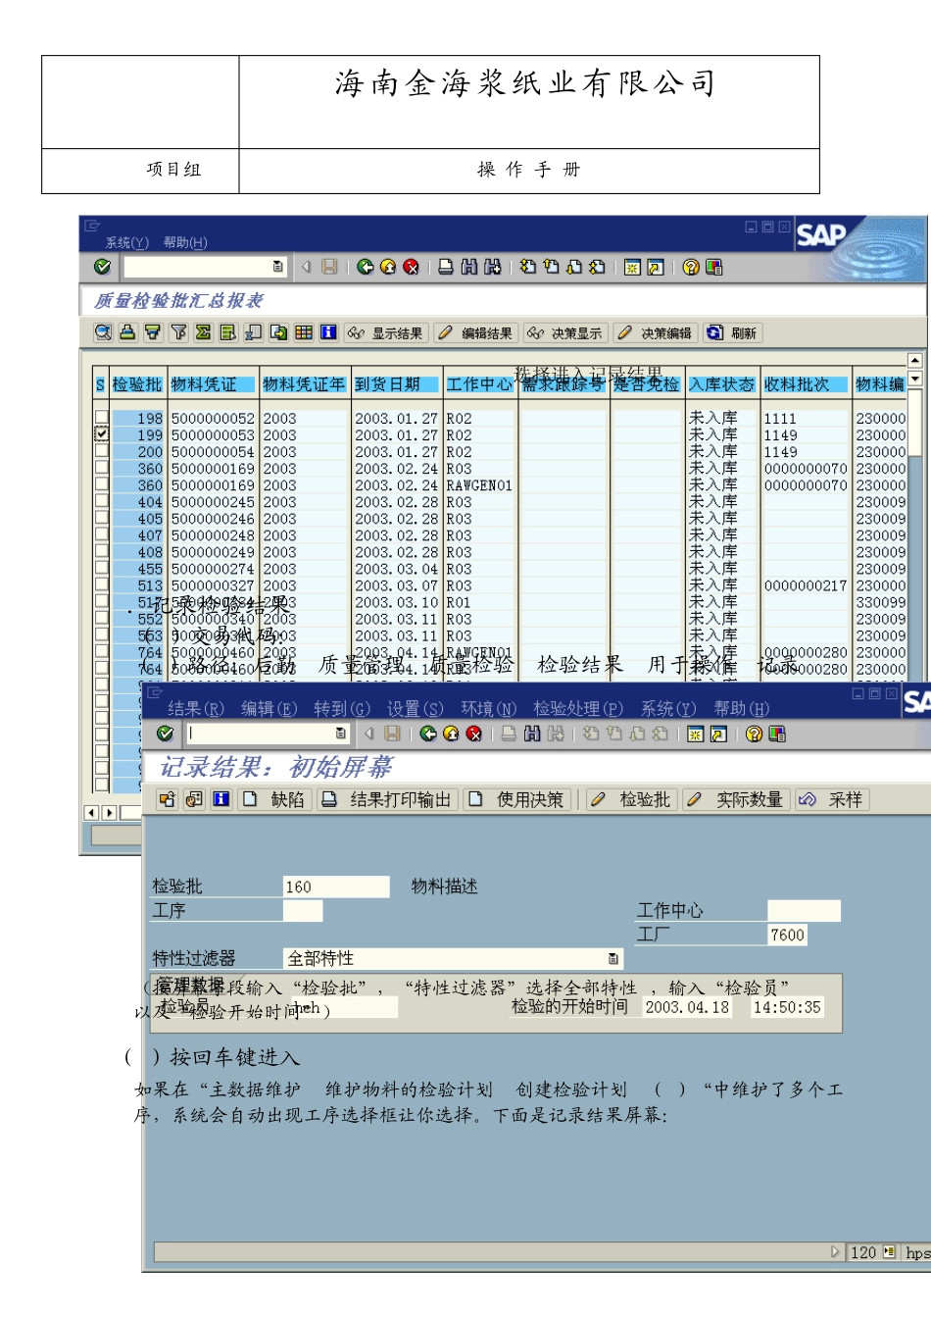Screen dimensions: 931x1318
Task: Click the table's horizontal scrollbar right arrow
Action: (x=110, y=812)
